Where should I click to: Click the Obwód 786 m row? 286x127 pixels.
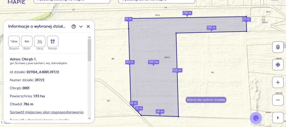click(x=21, y=104)
